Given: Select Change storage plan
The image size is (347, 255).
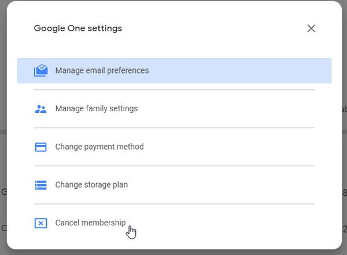Looking at the screenshot, I should (91, 185).
